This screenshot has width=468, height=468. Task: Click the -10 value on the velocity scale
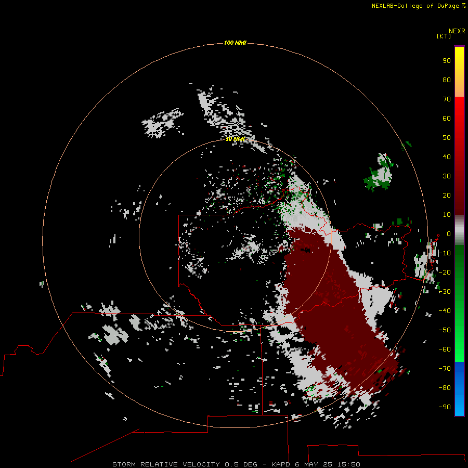(x=445, y=253)
